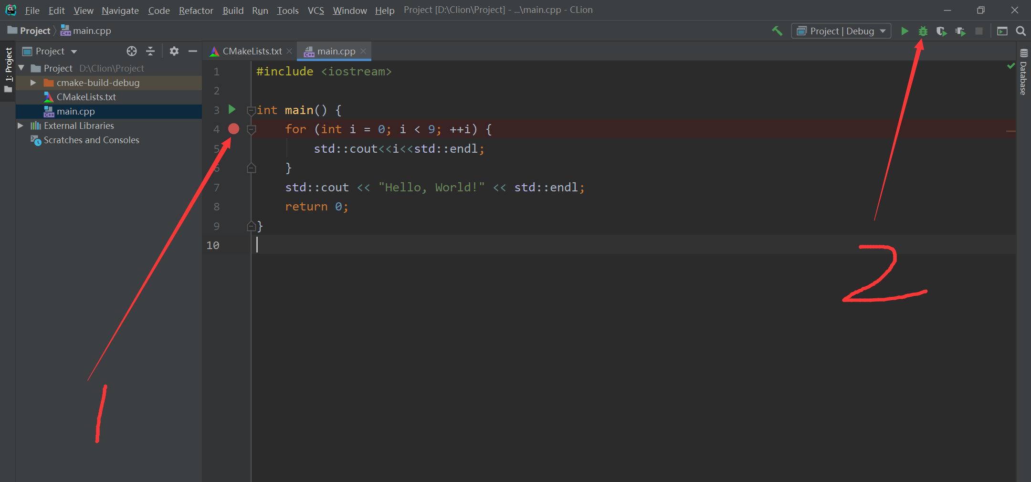Open Project panel settings gear
1031x482 pixels.
point(174,51)
